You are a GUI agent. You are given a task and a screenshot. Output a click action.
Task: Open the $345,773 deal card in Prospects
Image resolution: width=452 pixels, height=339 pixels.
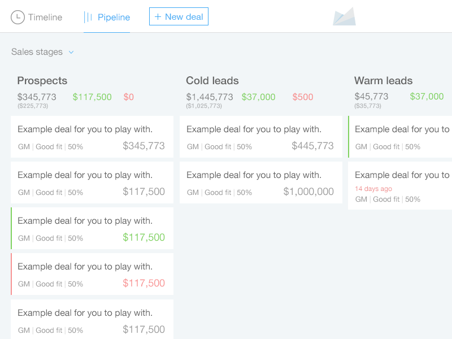tap(92, 137)
